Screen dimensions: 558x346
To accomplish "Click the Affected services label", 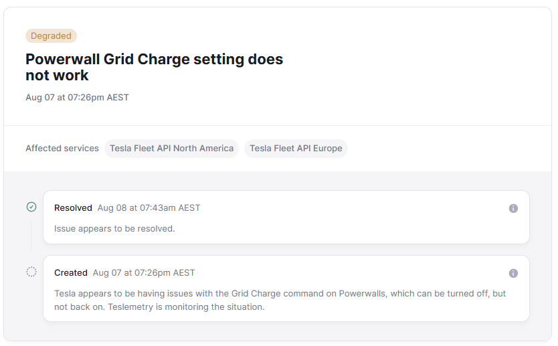I will coord(62,149).
